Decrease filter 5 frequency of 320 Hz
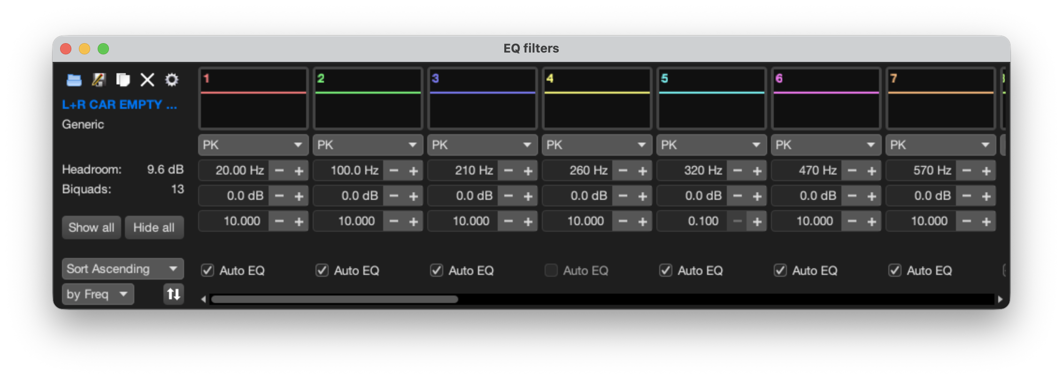Image resolution: width=1063 pixels, height=379 pixels. (x=738, y=171)
